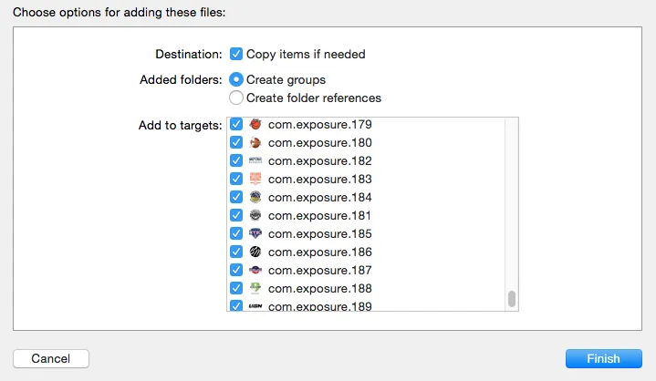656x381 pixels.
Task: Click the com.exposure.187 target icon
Action: pos(255,270)
